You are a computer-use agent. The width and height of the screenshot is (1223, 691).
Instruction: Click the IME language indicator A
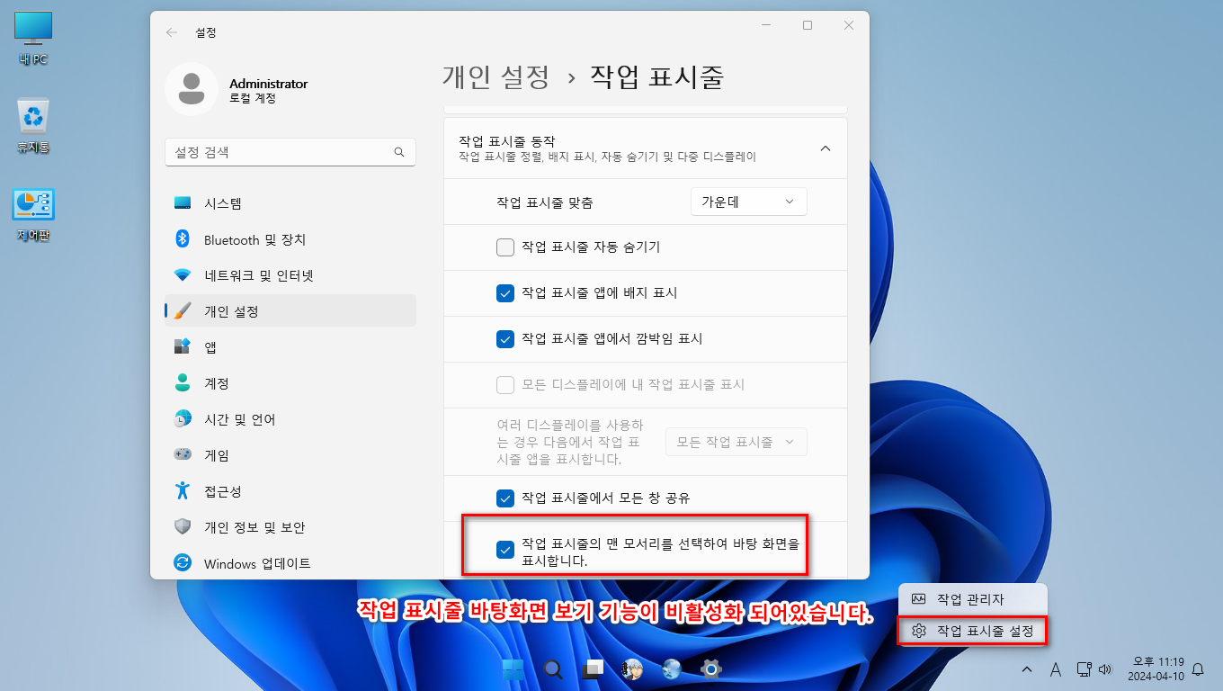[1056, 669]
